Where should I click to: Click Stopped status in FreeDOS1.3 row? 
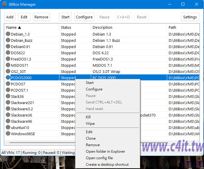click(68, 59)
